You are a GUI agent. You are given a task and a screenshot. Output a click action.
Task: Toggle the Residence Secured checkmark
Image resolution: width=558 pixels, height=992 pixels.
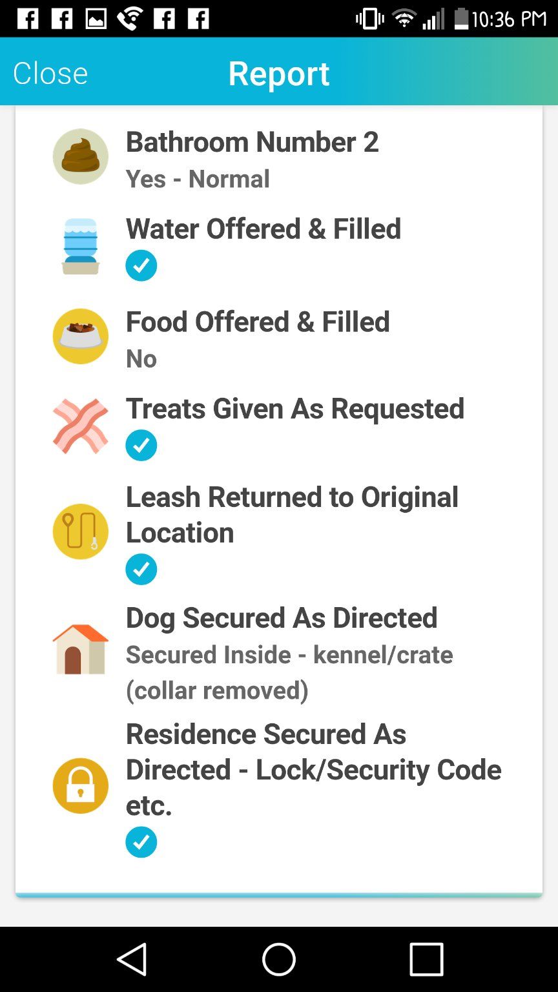141,842
